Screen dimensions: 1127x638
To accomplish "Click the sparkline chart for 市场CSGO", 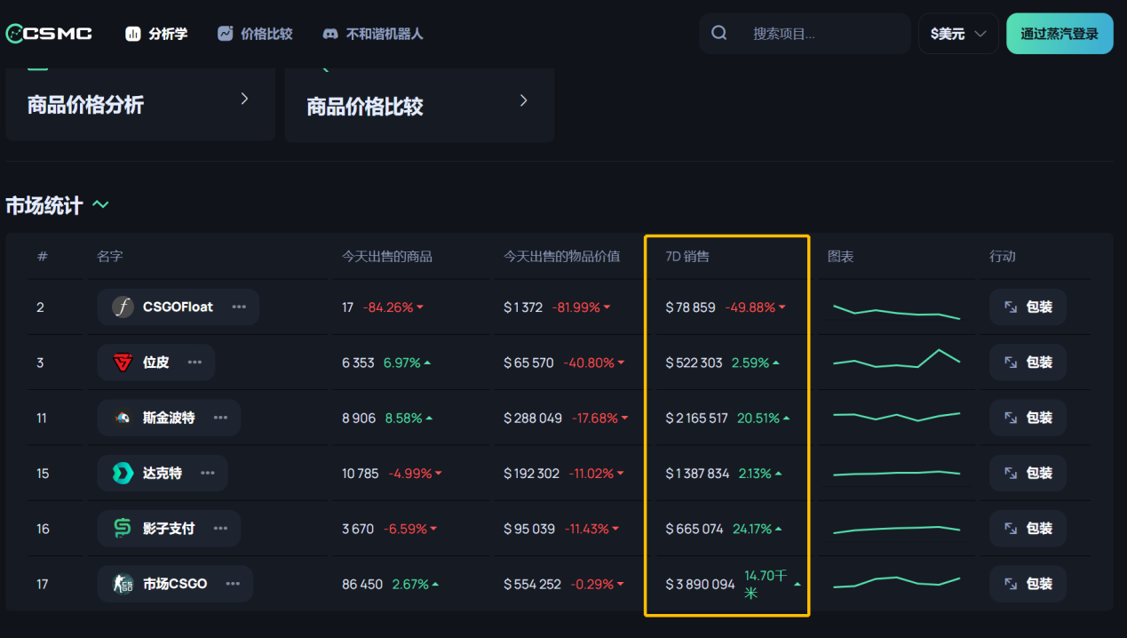I will point(897,582).
